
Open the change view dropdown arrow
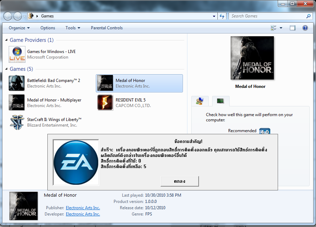[x=281, y=28]
